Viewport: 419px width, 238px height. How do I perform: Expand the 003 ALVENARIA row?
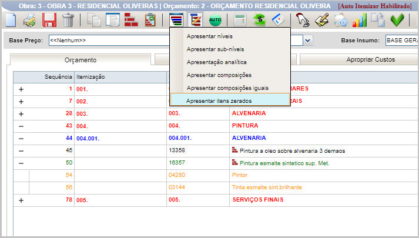pyautogui.click(x=21, y=114)
